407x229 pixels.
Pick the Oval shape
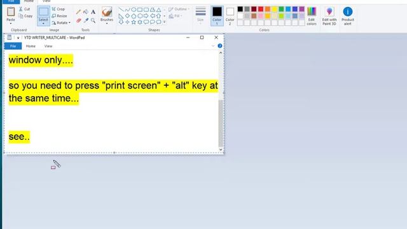pos(134,10)
